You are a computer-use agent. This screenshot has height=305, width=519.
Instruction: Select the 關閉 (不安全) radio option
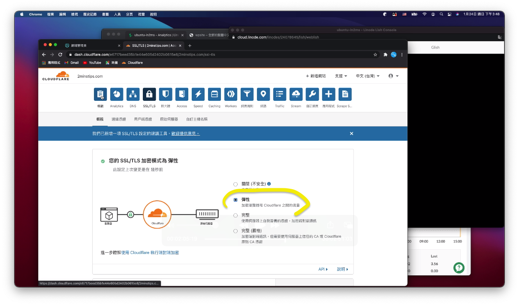pos(235,184)
